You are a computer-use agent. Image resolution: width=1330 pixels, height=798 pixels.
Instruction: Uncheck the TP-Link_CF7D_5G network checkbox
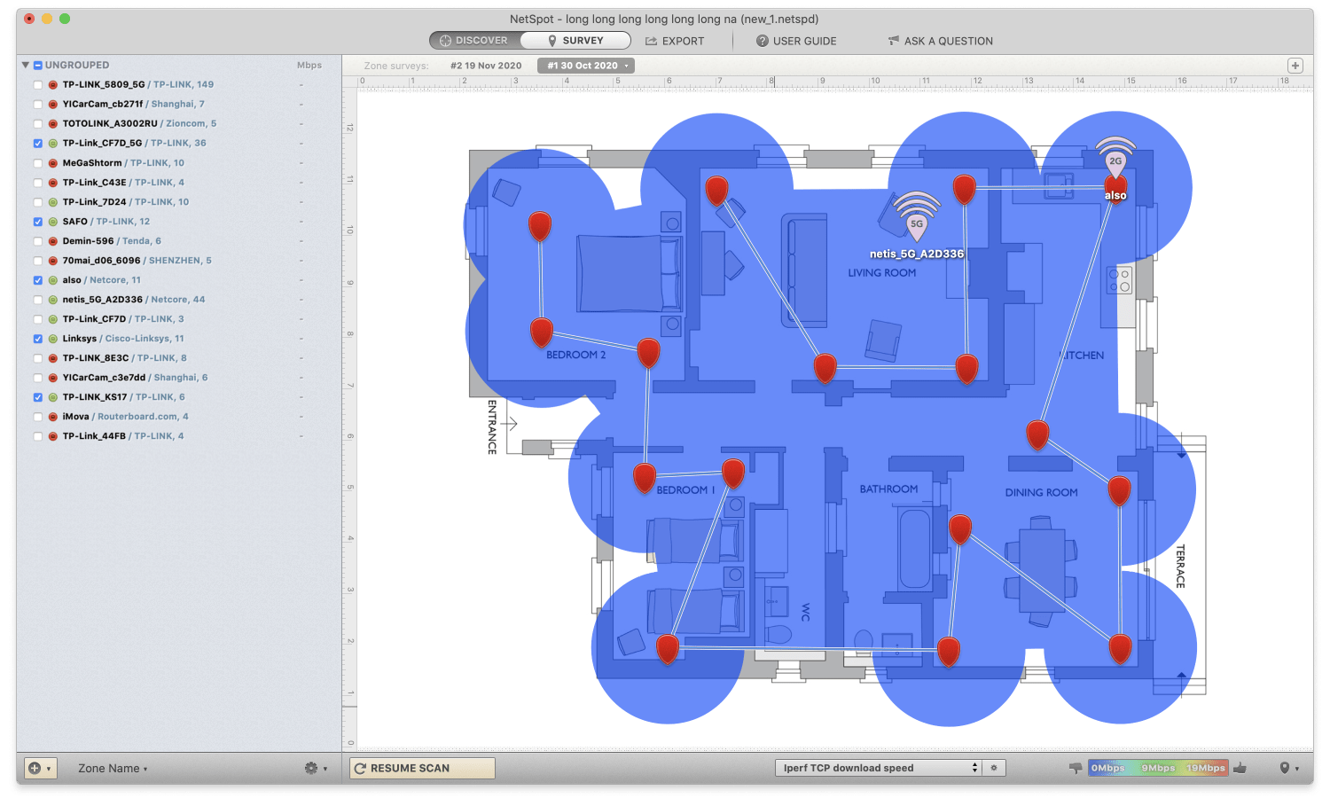pos(38,144)
